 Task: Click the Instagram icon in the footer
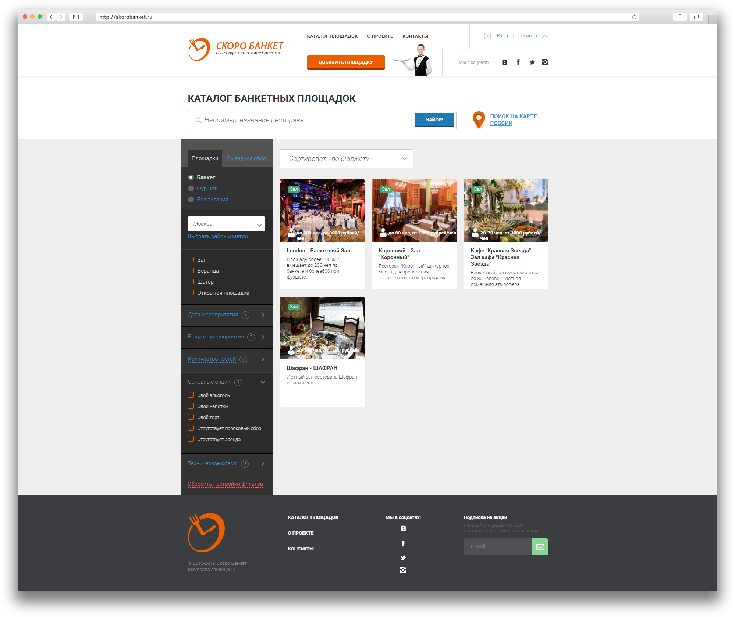(x=403, y=570)
